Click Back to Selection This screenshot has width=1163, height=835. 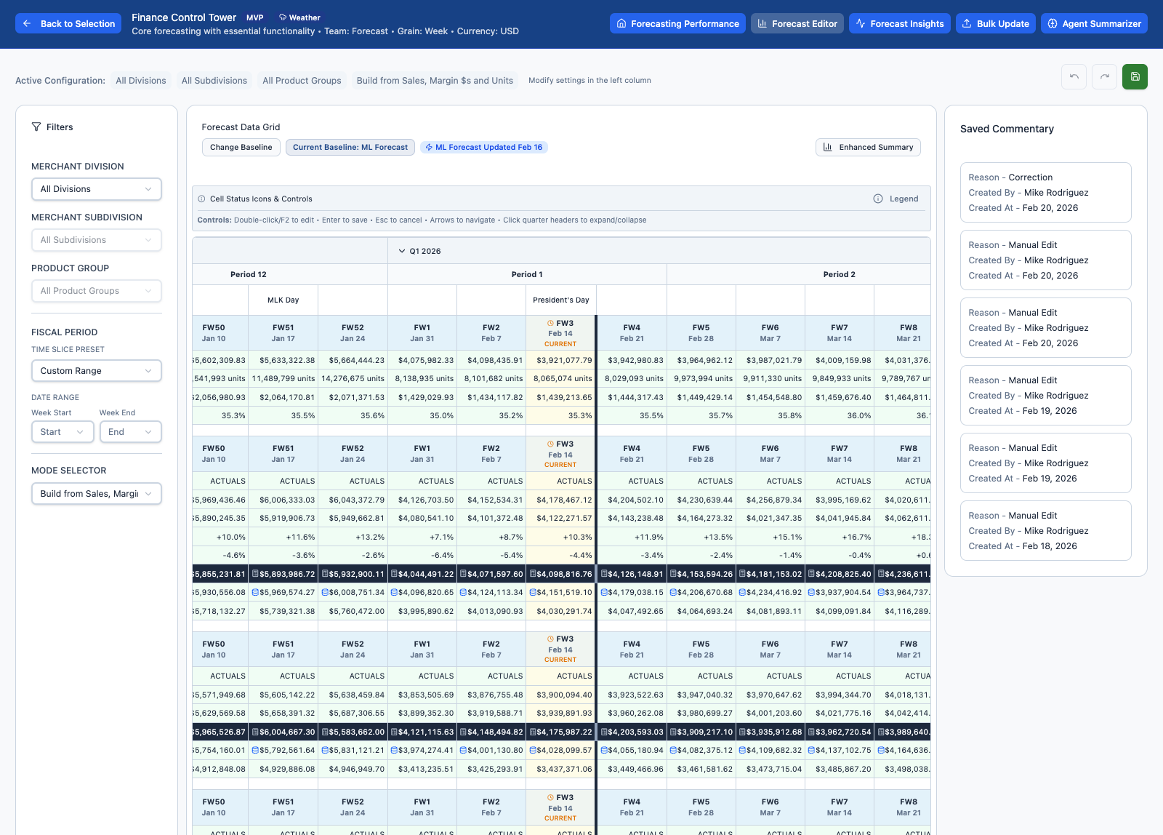click(68, 23)
